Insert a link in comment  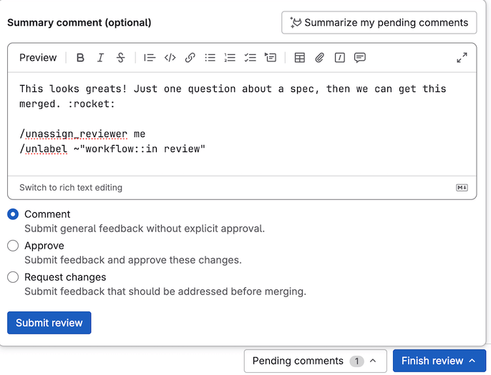click(x=190, y=58)
